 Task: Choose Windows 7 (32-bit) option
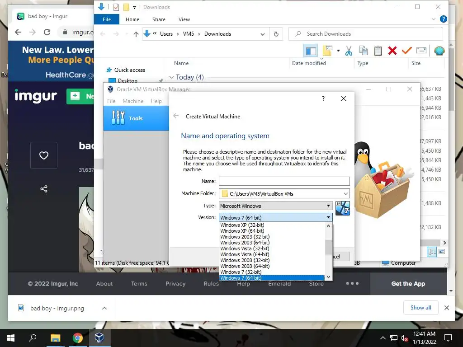pos(241,272)
